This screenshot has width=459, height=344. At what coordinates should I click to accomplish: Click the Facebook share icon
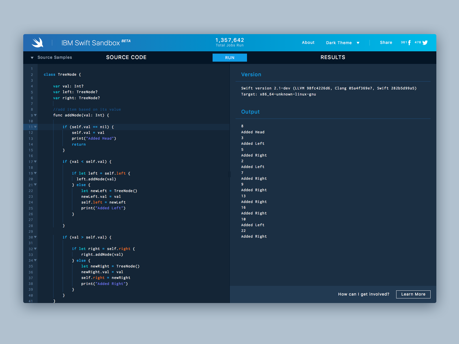(409, 43)
